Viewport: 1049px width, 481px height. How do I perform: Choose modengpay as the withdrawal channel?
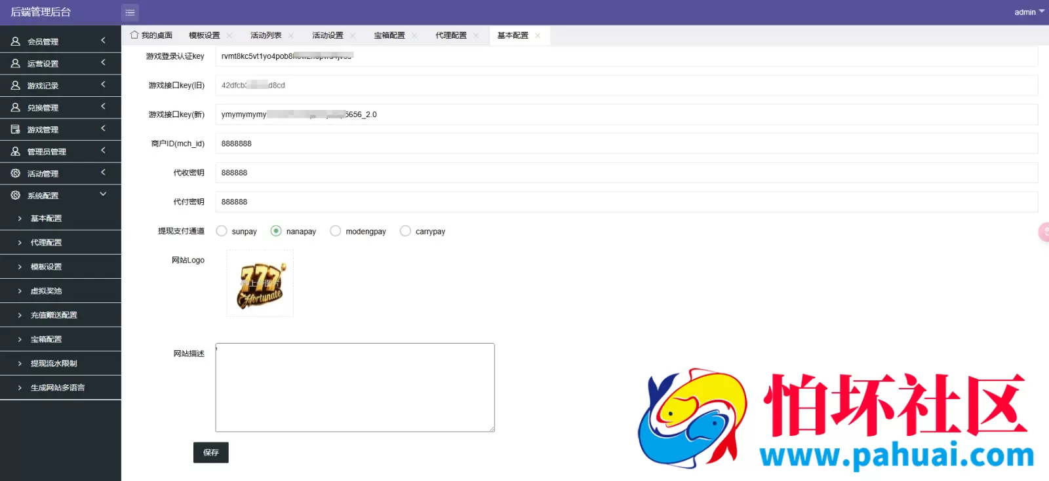pyautogui.click(x=336, y=231)
